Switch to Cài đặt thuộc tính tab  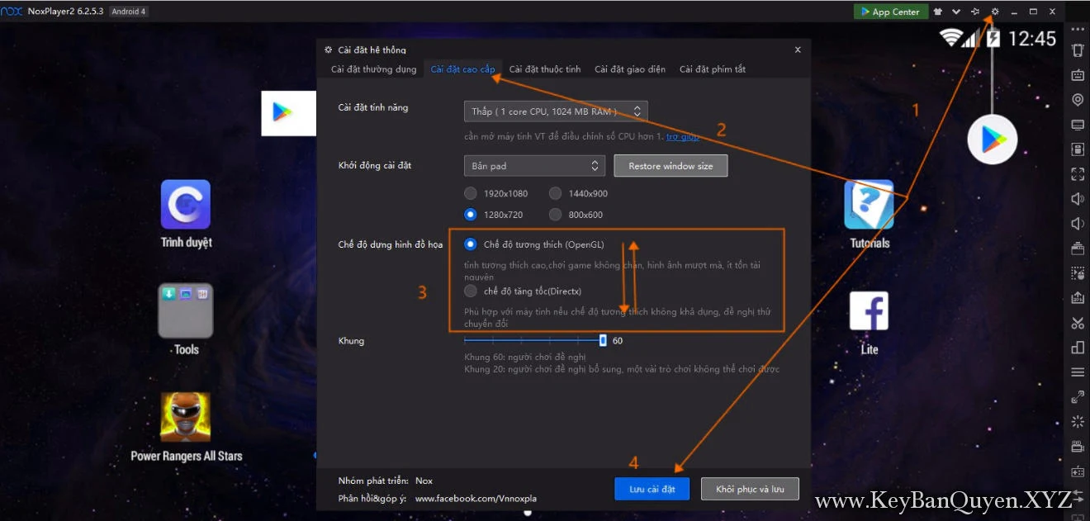(x=545, y=69)
